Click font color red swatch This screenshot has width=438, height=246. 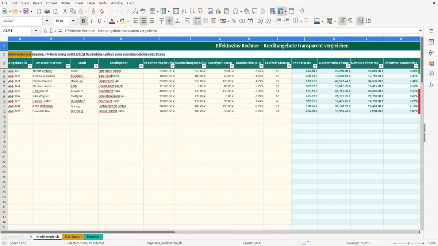coord(112,21)
